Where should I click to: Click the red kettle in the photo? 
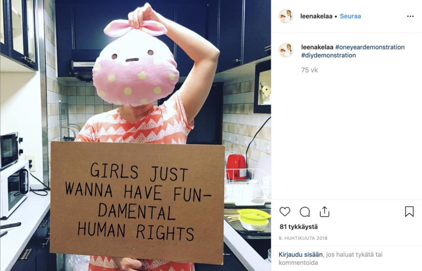point(236,167)
